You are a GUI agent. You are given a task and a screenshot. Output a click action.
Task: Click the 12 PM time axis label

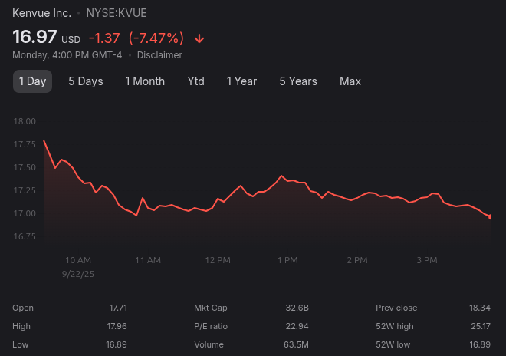[218, 260]
